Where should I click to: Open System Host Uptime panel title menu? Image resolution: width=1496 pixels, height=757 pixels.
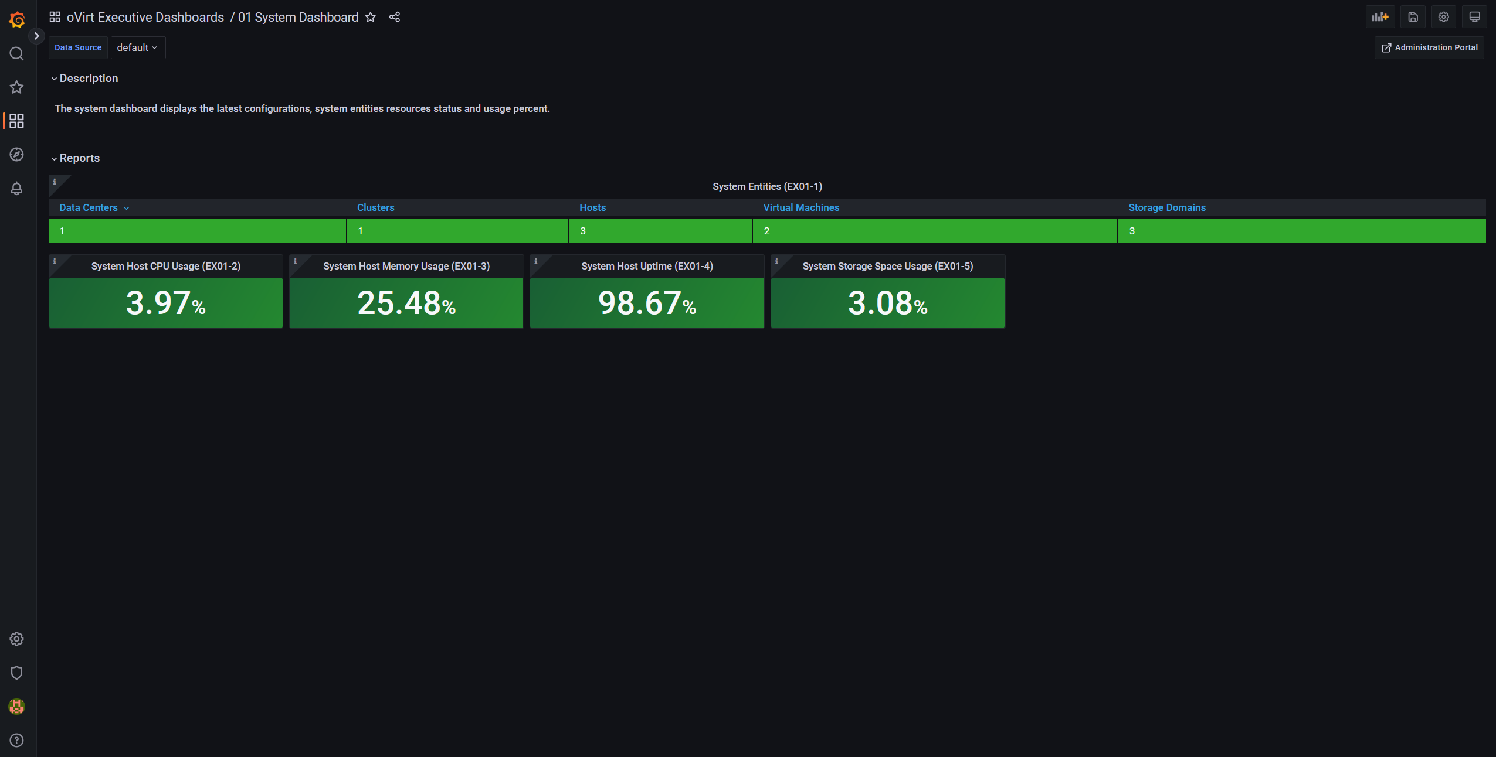click(x=647, y=266)
